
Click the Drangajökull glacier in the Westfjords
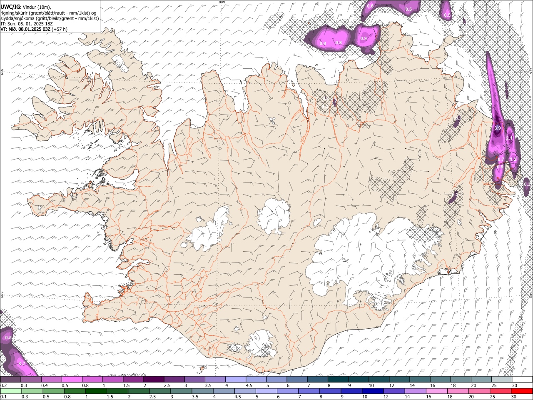(120, 63)
